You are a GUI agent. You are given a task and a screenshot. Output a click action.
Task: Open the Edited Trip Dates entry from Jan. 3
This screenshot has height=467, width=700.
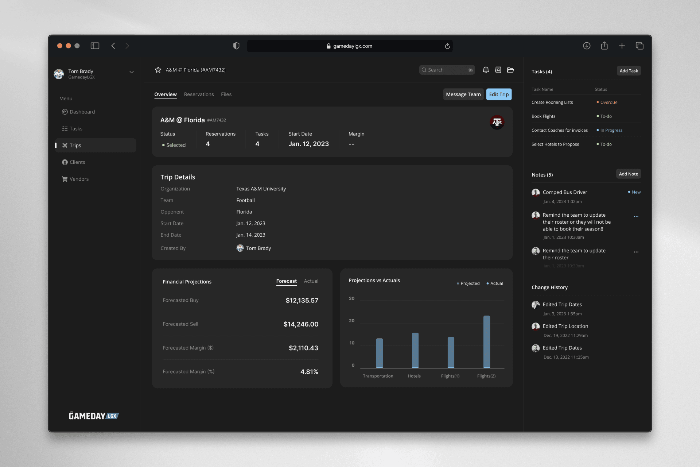pyautogui.click(x=562, y=305)
